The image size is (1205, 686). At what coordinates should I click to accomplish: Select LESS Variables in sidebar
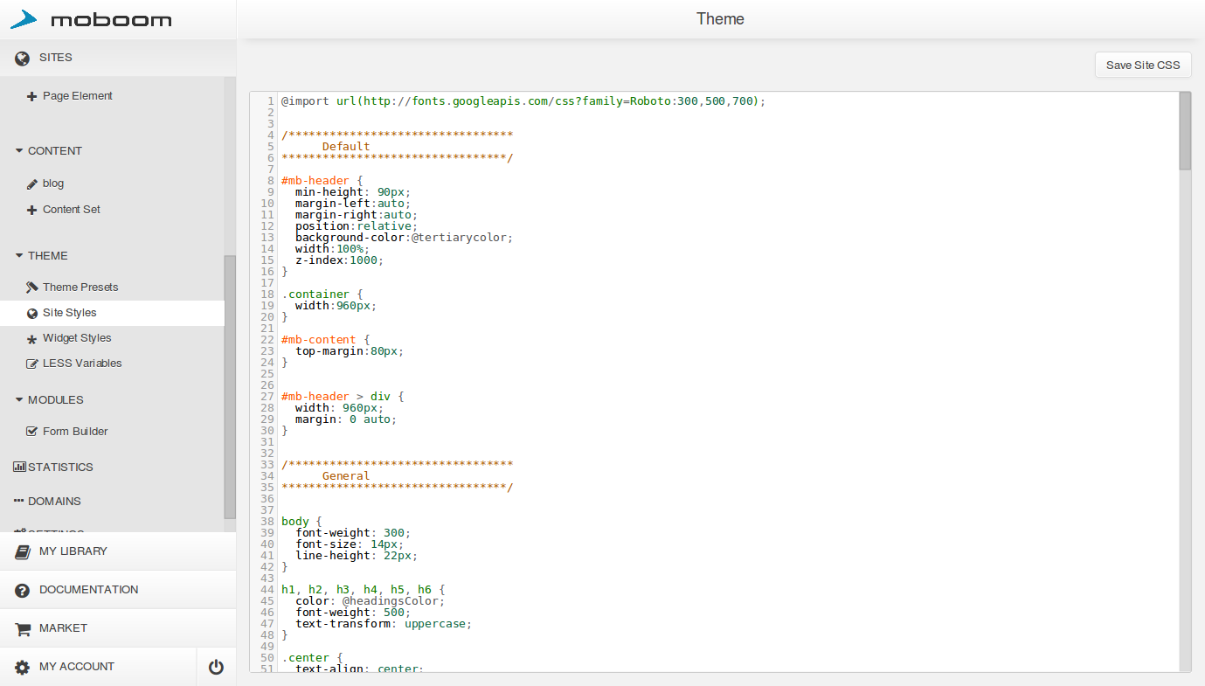(81, 364)
